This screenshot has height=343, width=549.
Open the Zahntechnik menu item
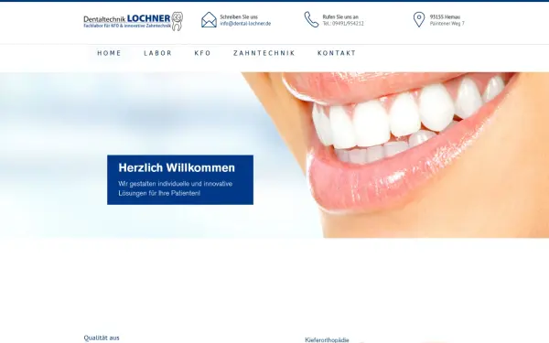point(264,53)
